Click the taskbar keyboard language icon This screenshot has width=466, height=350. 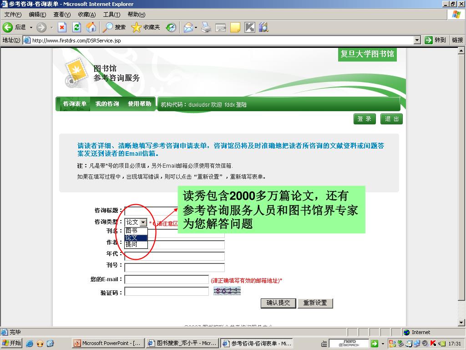click(x=324, y=344)
